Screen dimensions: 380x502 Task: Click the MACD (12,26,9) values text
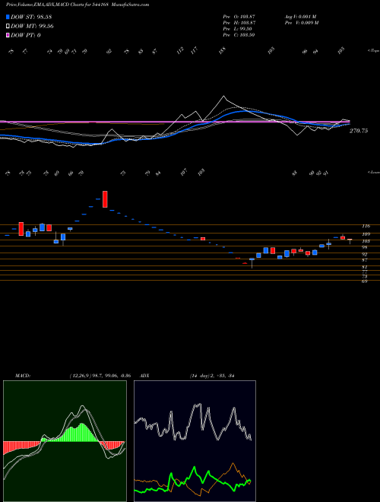coord(100,376)
